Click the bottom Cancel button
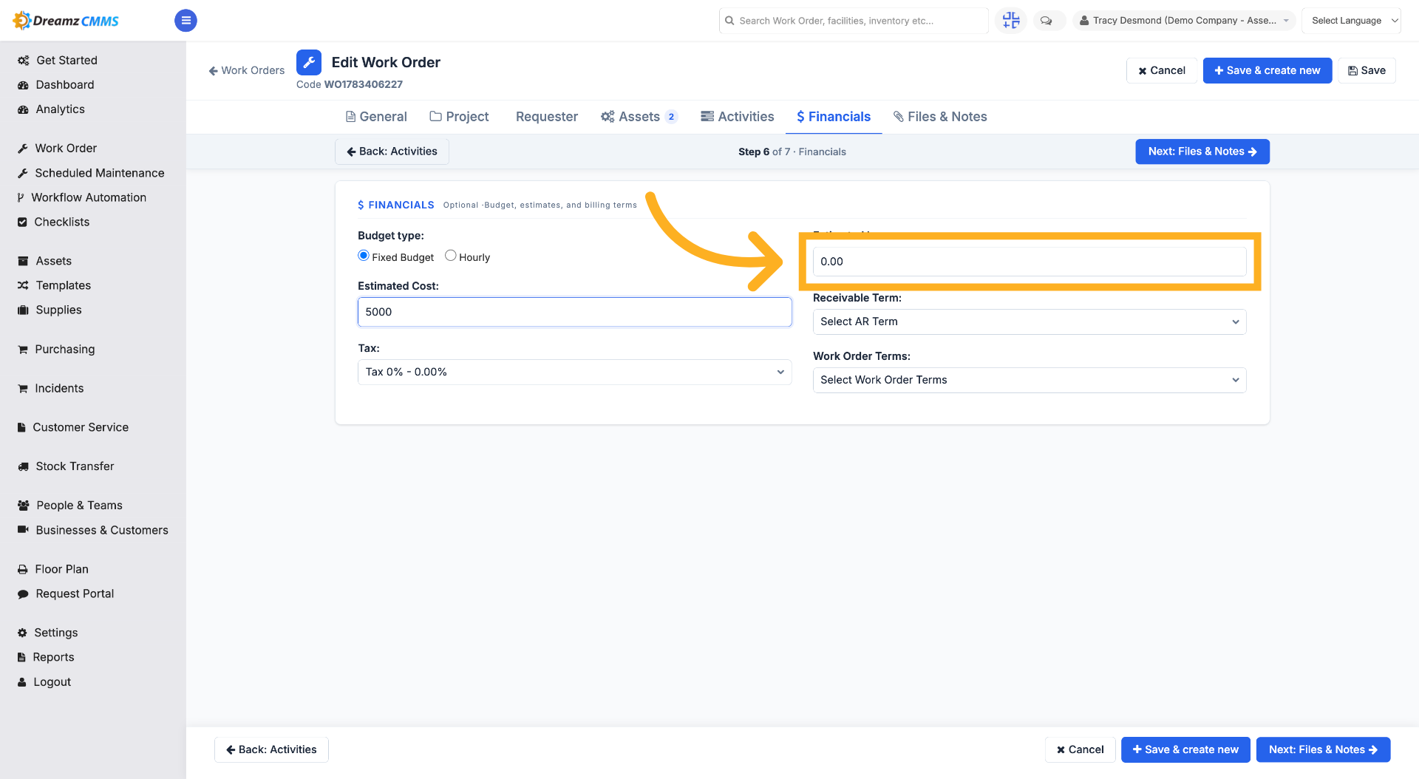Screen dimensions: 1419x779 pos(1080,749)
